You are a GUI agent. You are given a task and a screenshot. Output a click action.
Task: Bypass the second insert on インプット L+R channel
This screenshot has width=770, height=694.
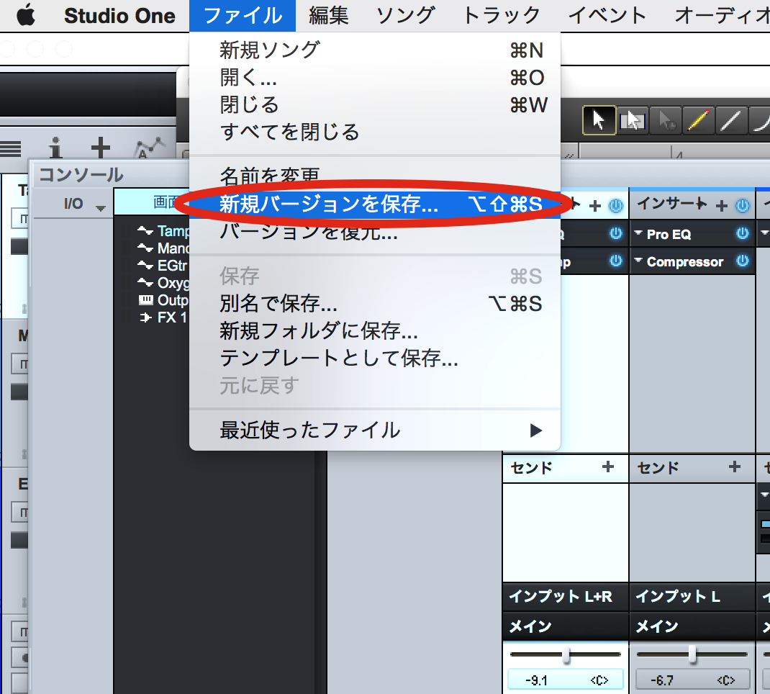(616, 261)
